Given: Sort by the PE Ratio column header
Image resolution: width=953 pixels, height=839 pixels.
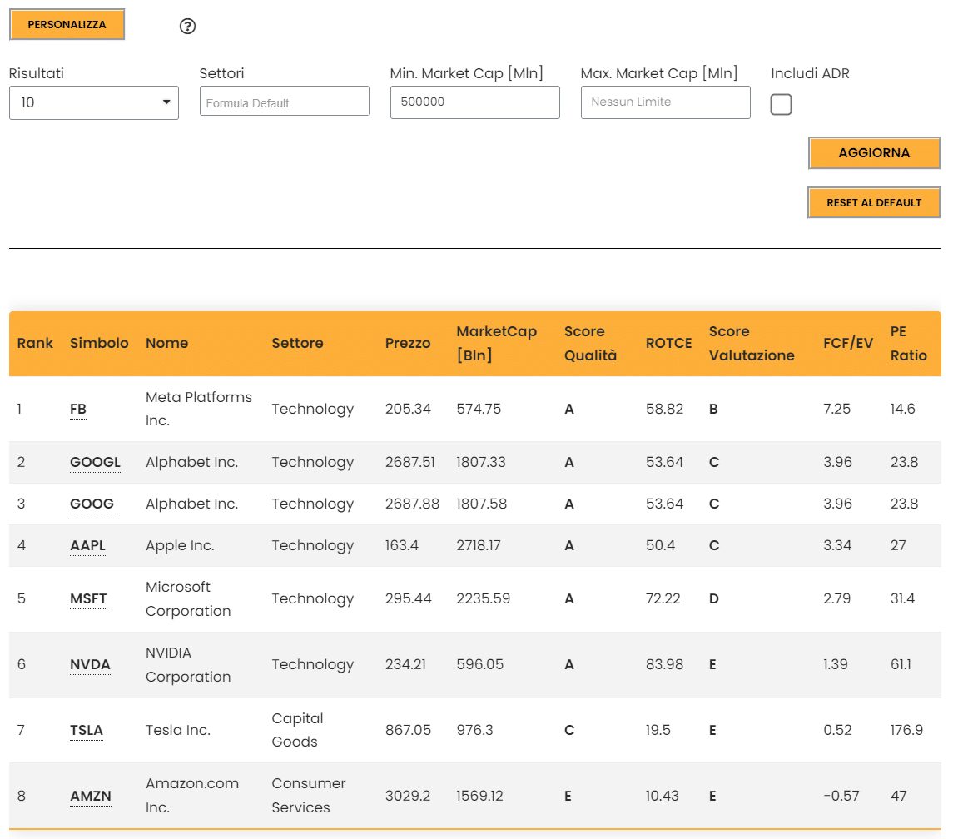Looking at the screenshot, I should [909, 343].
